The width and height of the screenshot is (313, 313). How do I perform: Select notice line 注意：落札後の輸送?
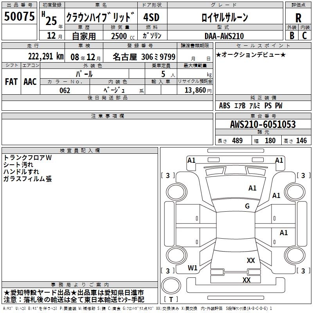[x=74, y=300]
